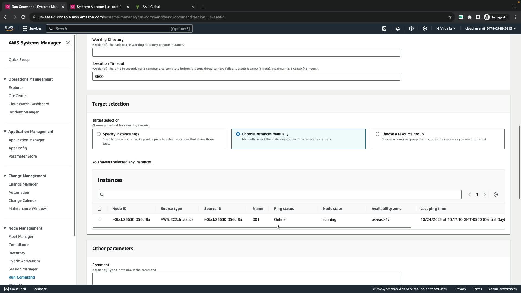Click the AWS logo home icon

click(9, 28)
